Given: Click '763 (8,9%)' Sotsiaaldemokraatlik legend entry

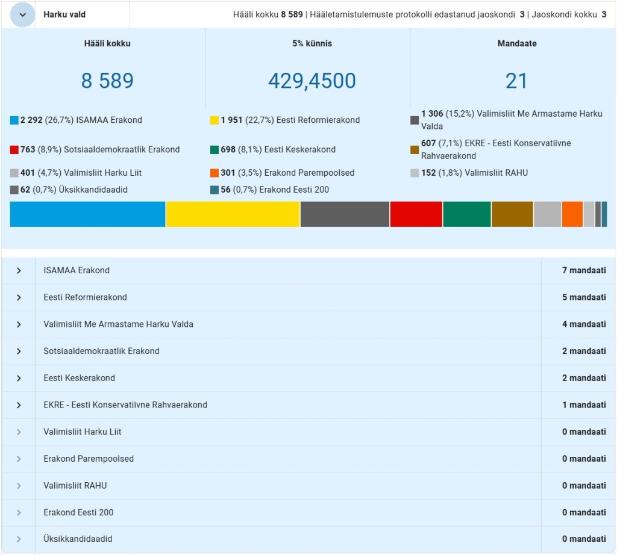Looking at the screenshot, I should click(100, 150).
